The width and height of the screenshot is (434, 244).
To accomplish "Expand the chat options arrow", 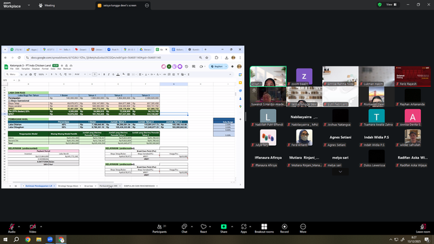I will tap(192, 226).
